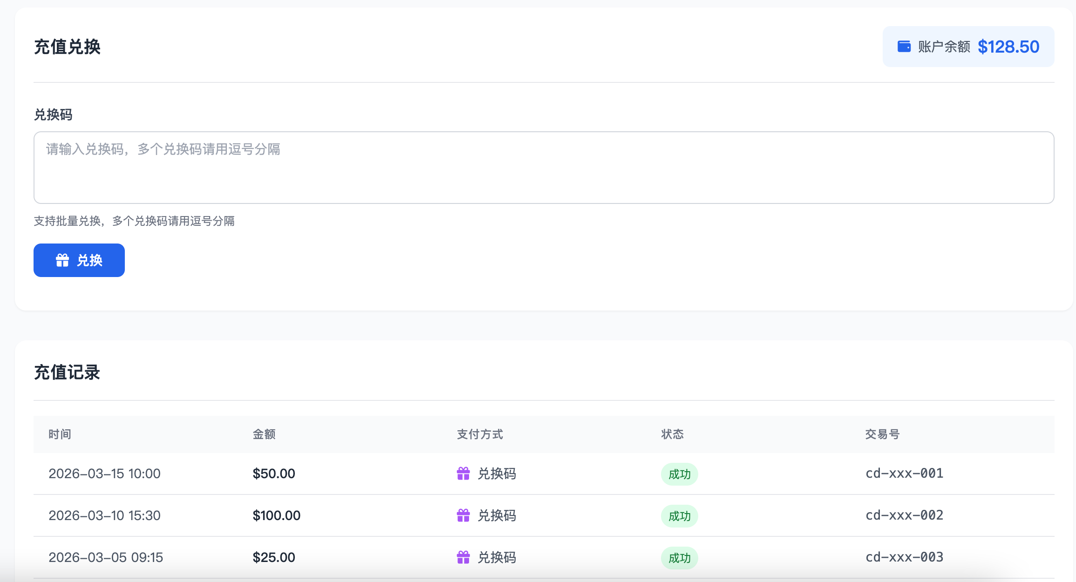Select the 金额 column header
The width and height of the screenshot is (1076, 582).
[264, 434]
